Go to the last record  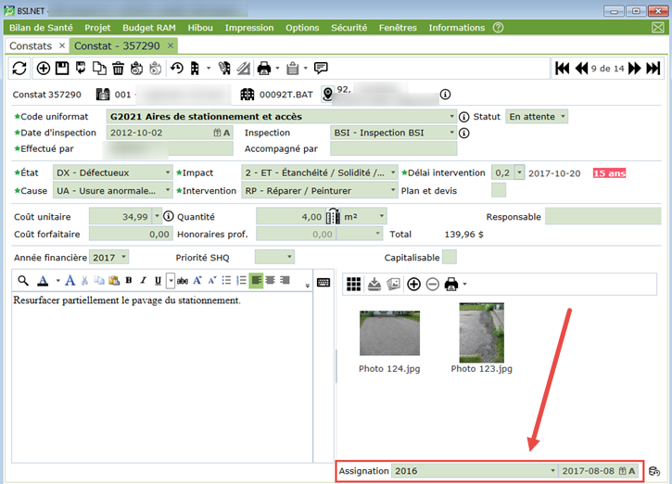tap(653, 68)
